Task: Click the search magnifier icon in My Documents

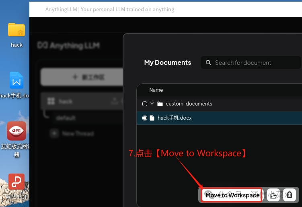Action: 208,62
